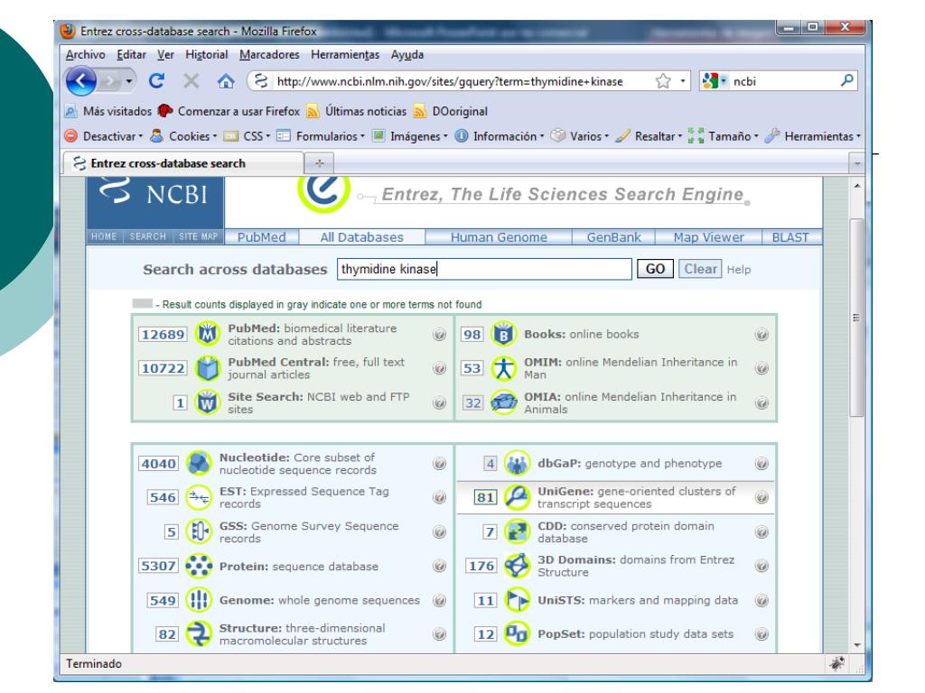
Task: Open the 4040 Nucleotide results count
Action: click(158, 464)
